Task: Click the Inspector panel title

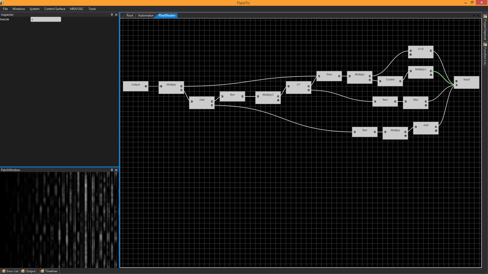Action: (7, 15)
